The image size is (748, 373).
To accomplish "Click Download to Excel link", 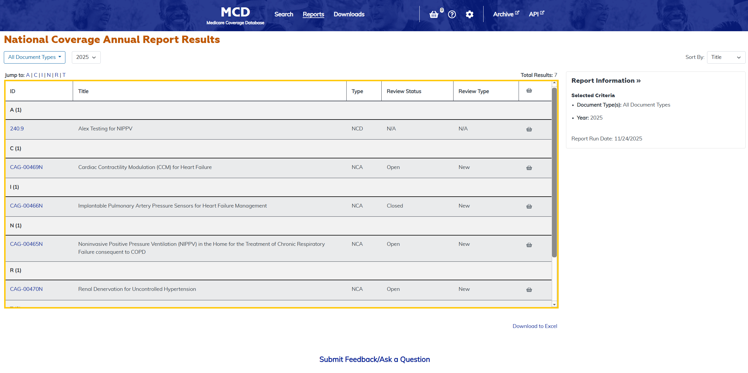I will click(534, 326).
